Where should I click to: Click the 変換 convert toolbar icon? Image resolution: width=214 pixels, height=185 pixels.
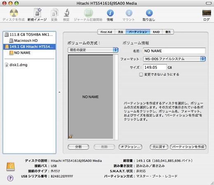[54, 13]
